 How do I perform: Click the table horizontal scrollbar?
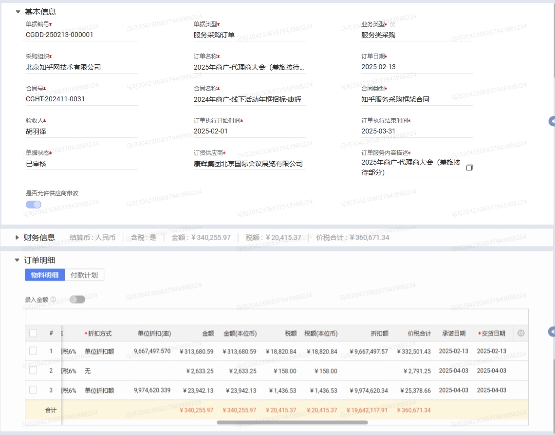(x=292, y=422)
